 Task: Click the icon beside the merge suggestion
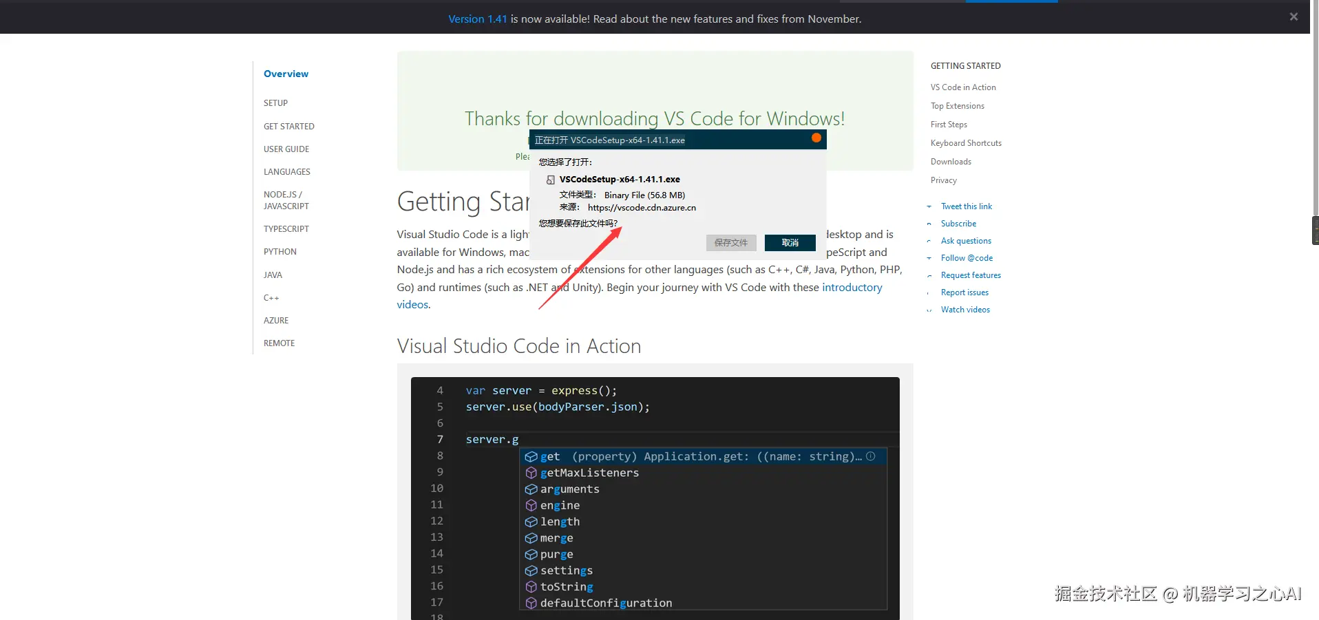pos(531,538)
